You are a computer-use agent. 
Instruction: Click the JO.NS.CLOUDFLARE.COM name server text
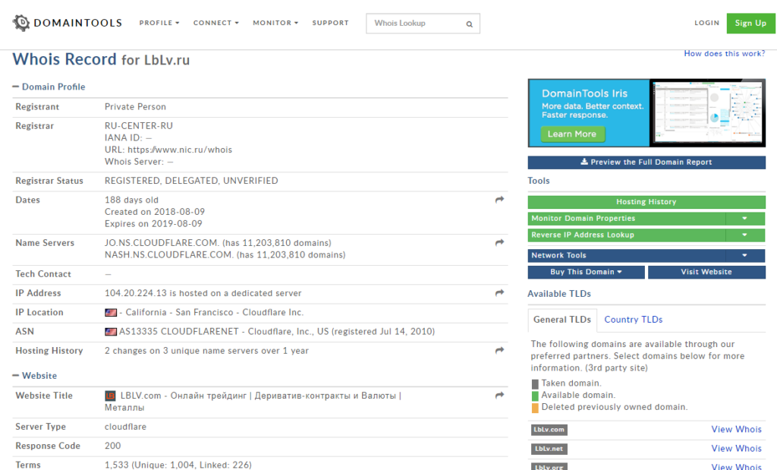tap(162, 243)
